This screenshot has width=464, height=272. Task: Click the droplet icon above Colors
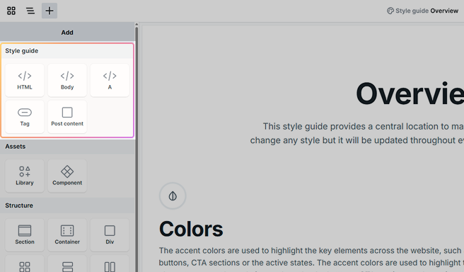tap(173, 195)
